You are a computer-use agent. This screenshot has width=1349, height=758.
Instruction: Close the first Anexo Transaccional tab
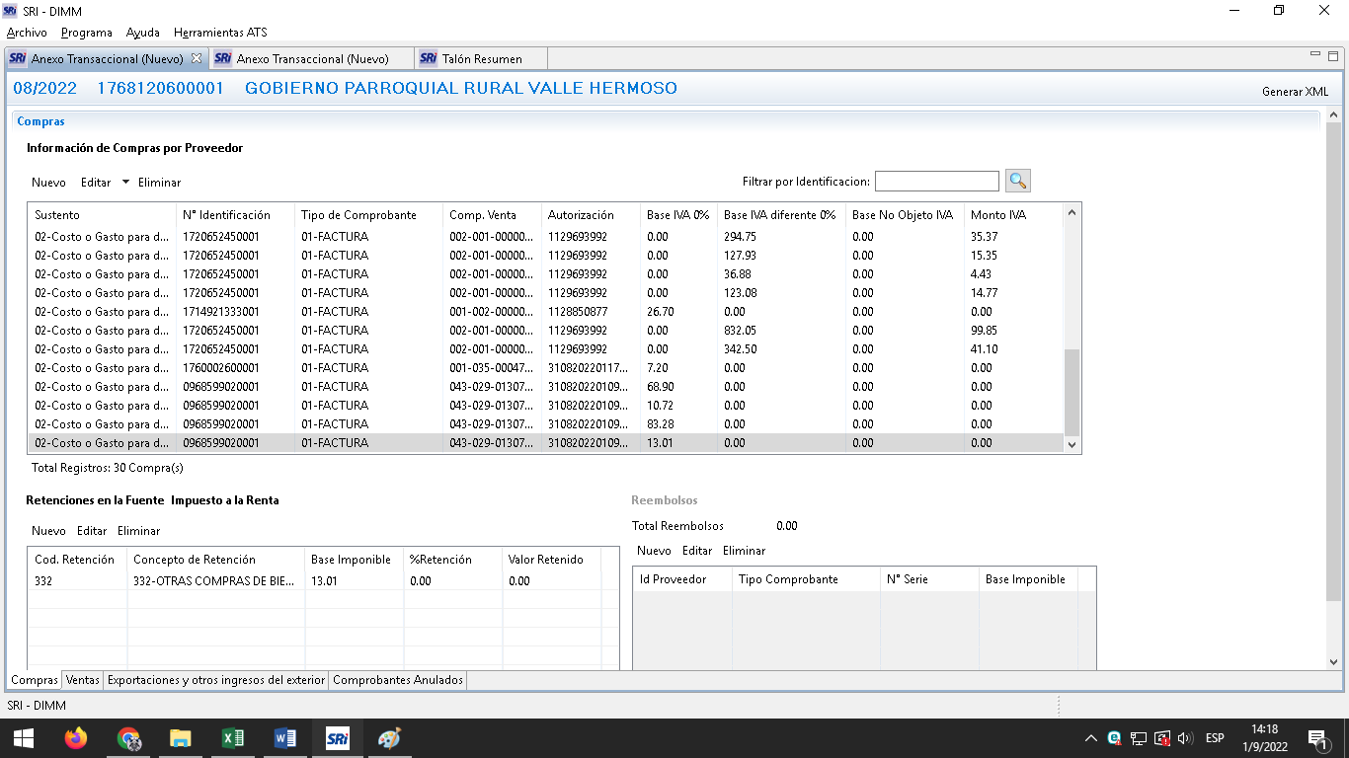pos(197,58)
